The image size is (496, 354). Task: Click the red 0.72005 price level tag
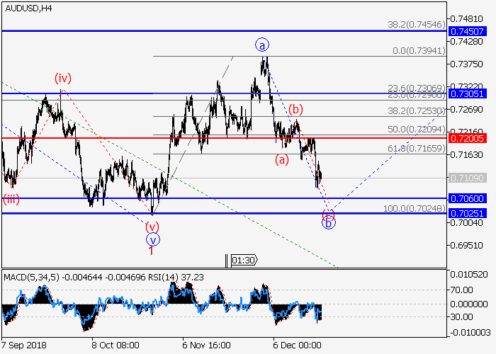[x=471, y=137]
